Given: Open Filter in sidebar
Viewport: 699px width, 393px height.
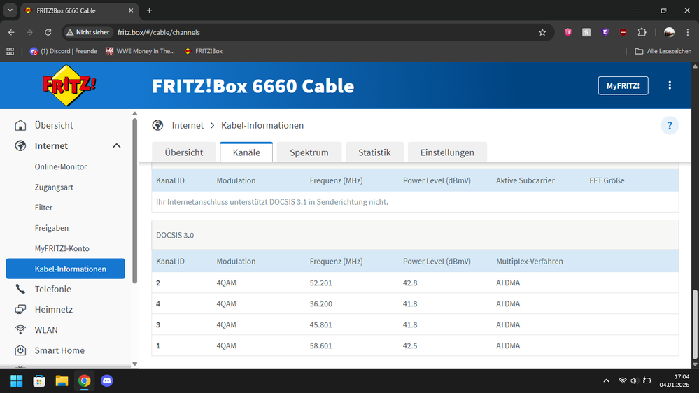Looking at the screenshot, I should tap(43, 207).
